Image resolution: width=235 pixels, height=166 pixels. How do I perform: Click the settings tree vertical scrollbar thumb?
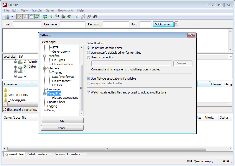81,88
